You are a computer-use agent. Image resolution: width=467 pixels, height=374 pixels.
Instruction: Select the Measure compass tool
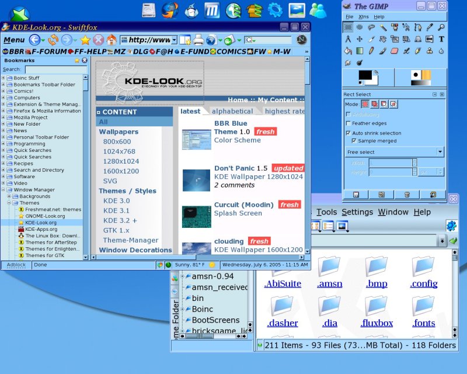(348, 39)
